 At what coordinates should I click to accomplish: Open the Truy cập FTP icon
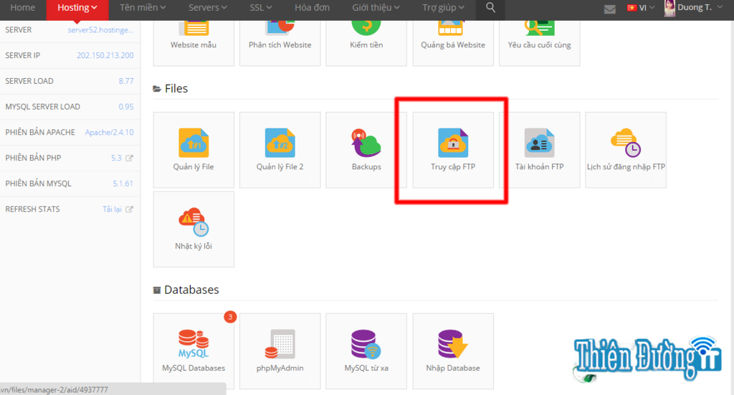[453, 150]
